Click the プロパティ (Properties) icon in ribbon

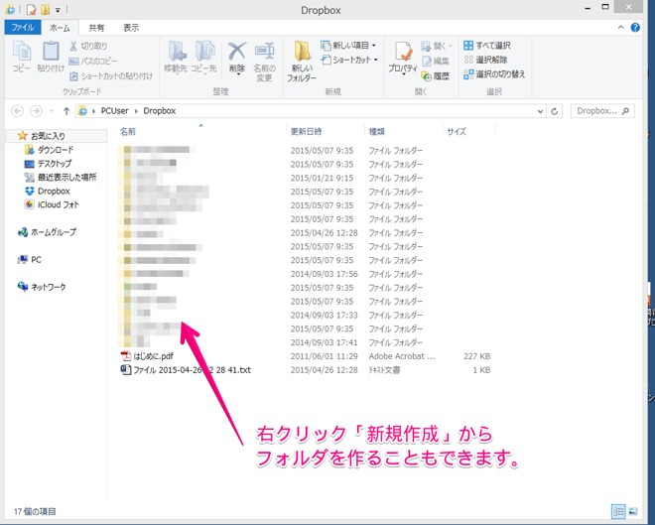(x=402, y=59)
